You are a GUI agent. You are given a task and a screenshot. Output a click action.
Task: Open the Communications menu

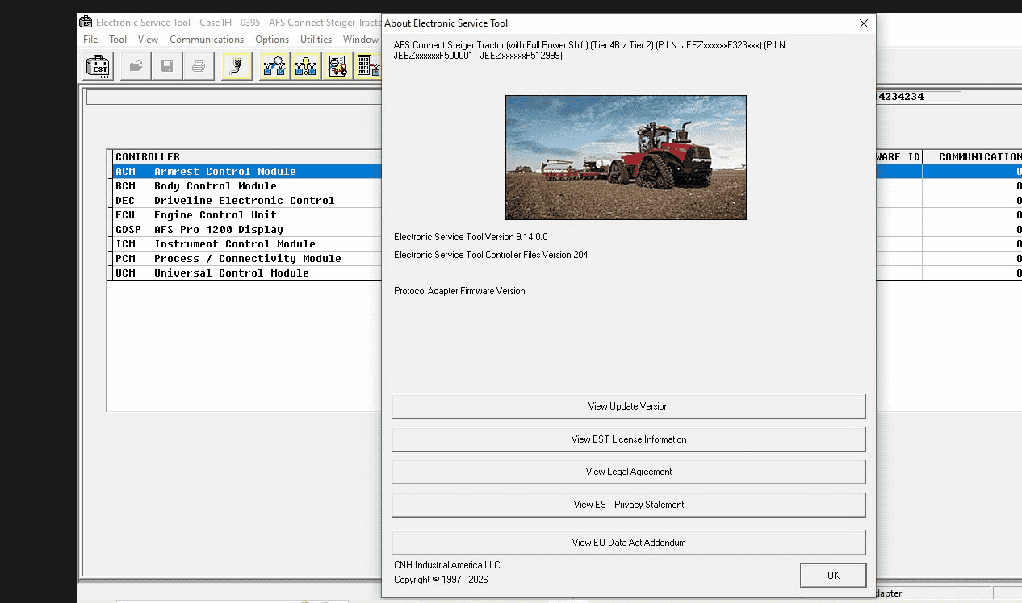[x=207, y=39]
